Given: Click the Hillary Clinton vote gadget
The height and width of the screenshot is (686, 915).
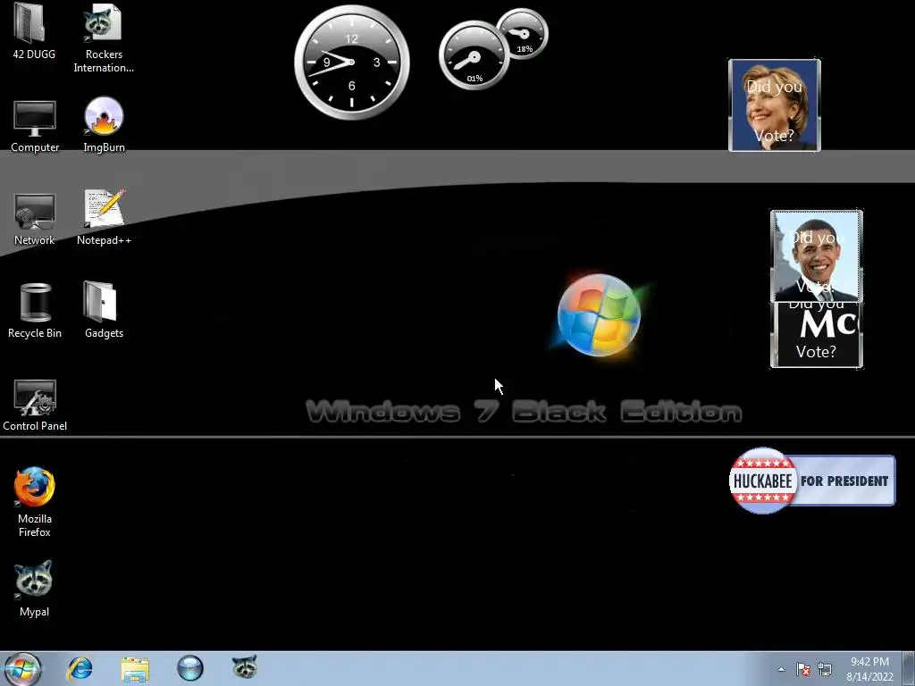Looking at the screenshot, I should coord(775,105).
